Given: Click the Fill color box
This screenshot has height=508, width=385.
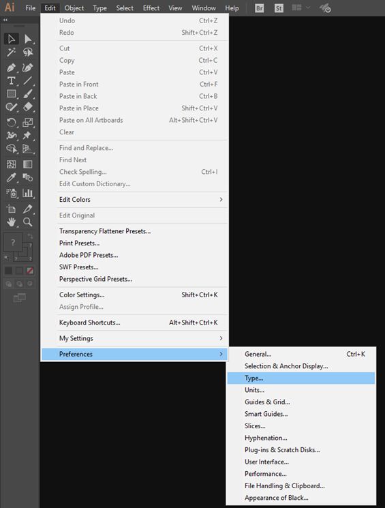Looking at the screenshot, I should [13, 242].
